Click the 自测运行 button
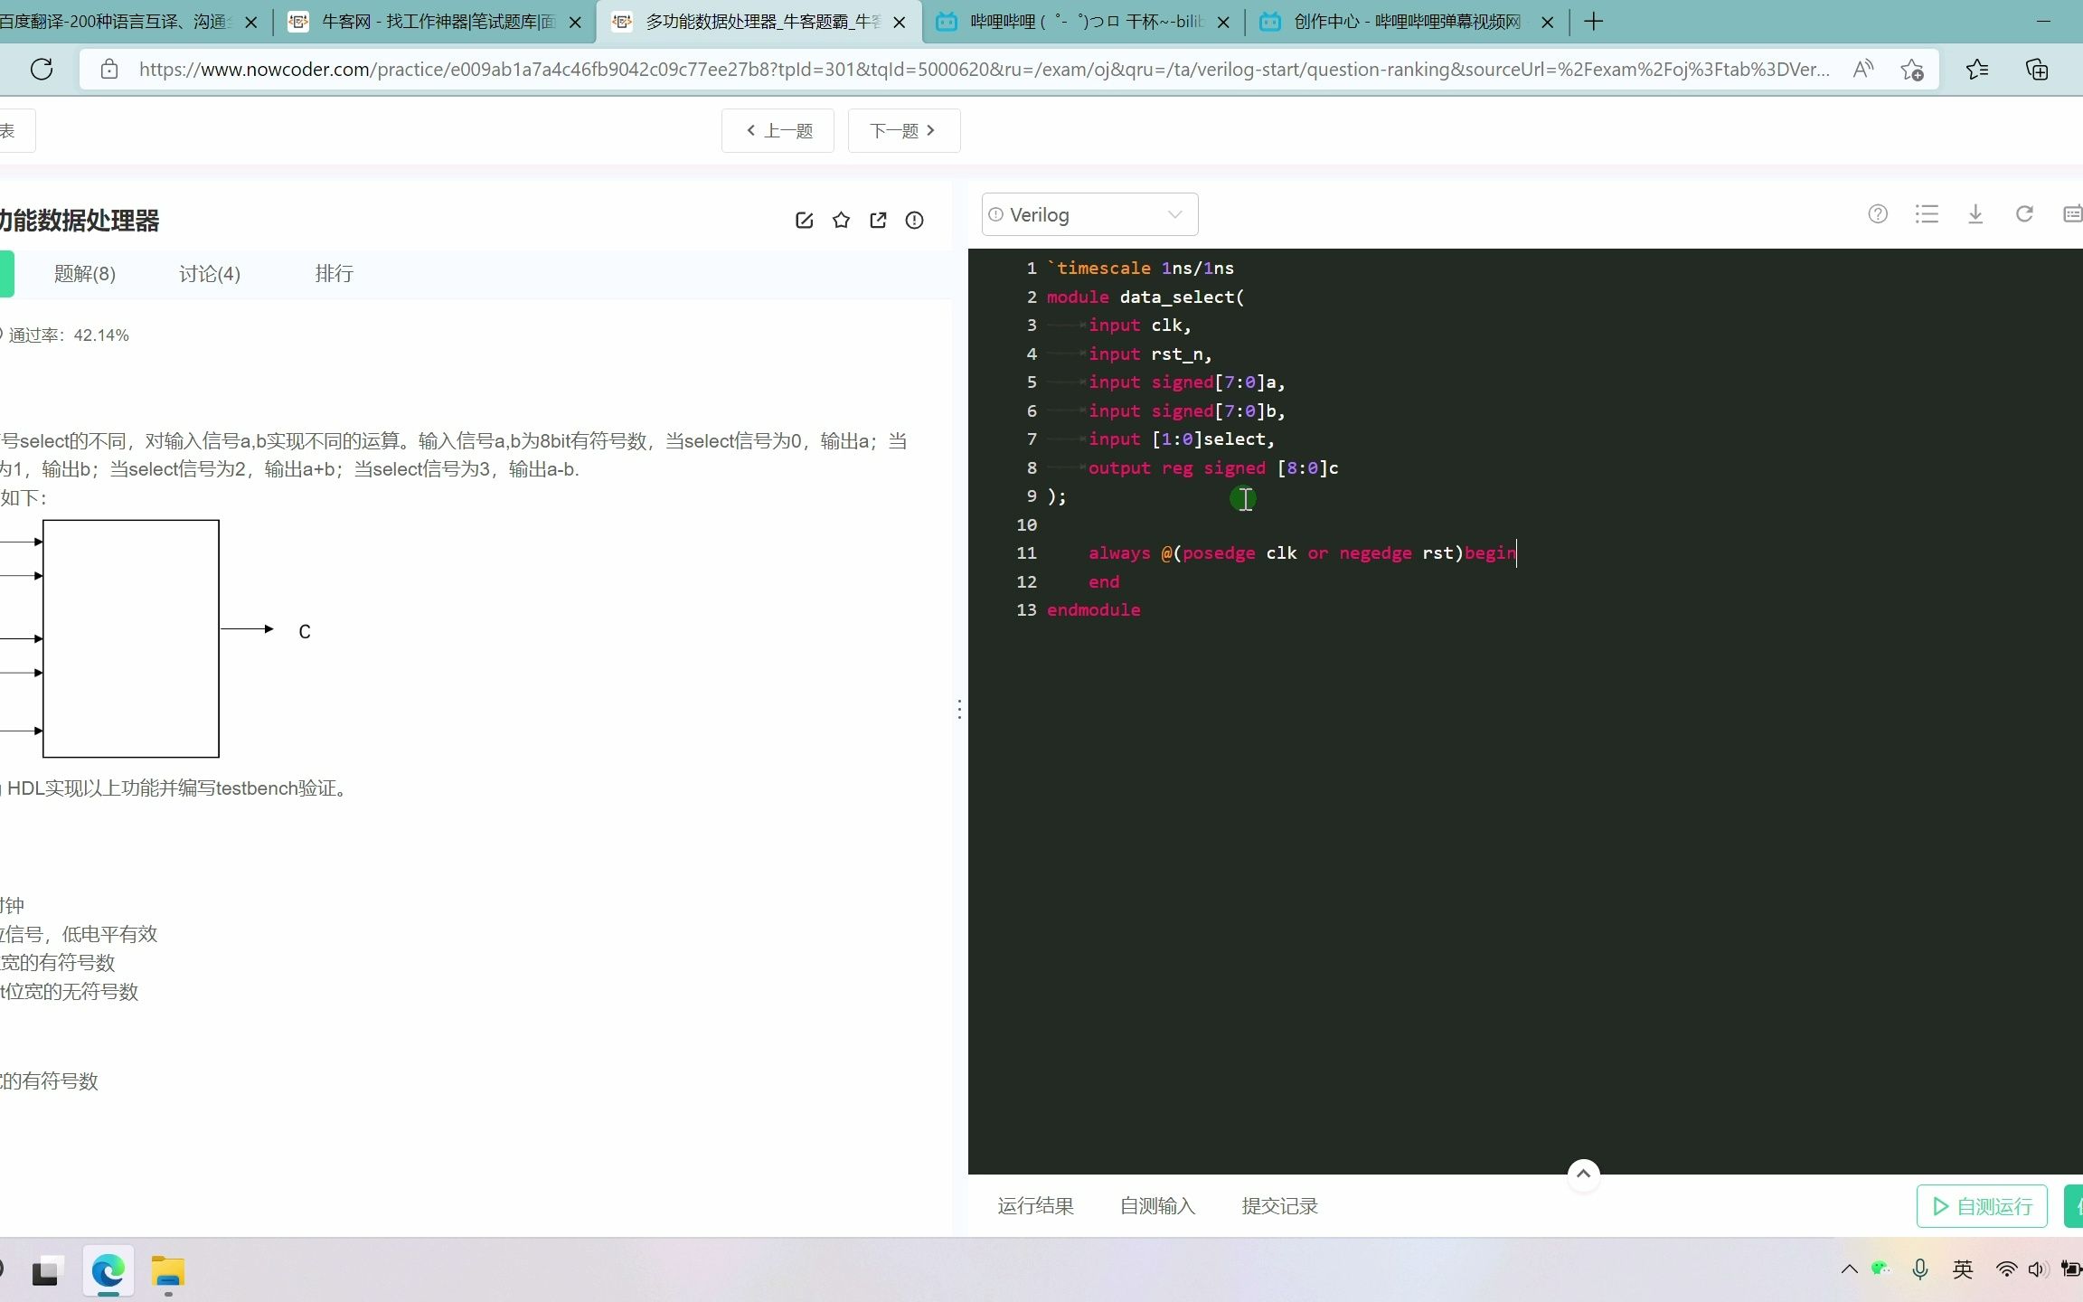This screenshot has width=2083, height=1302. (1982, 1206)
